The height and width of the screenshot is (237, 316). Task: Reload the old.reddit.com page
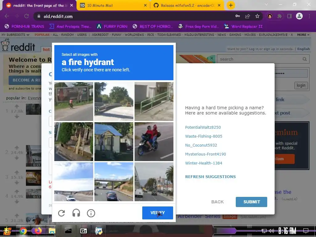(27, 16)
